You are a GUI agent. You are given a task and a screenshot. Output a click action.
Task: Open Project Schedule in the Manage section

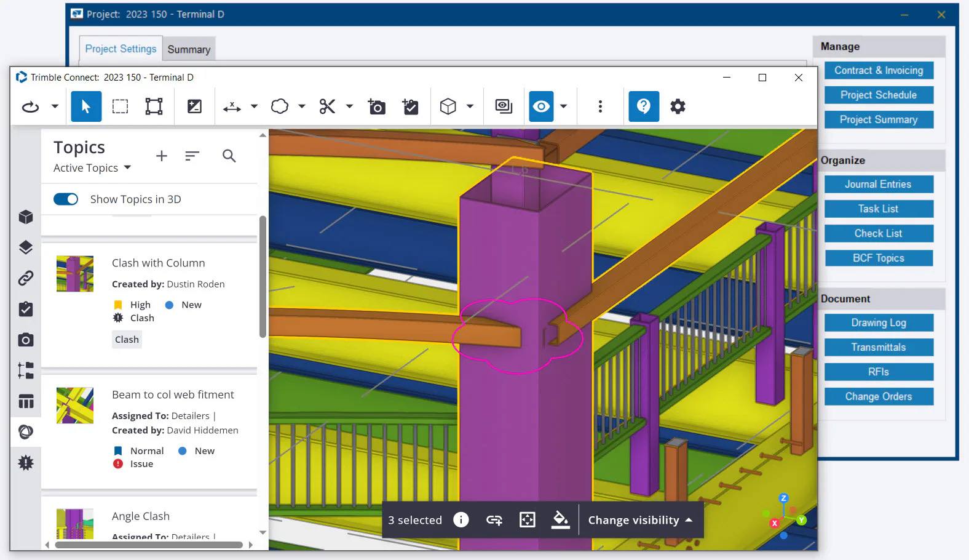pyautogui.click(x=879, y=95)
